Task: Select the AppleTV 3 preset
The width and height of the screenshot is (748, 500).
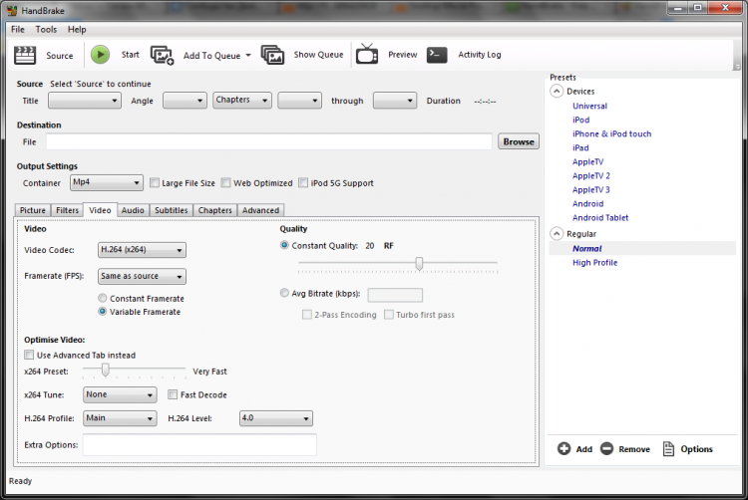Action: (x=591, y=189)
